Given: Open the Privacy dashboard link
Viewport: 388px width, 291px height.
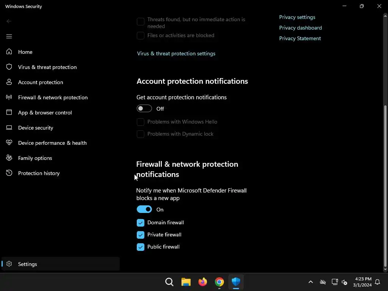Looking at the screenshot, I should (x=300, y=28).
